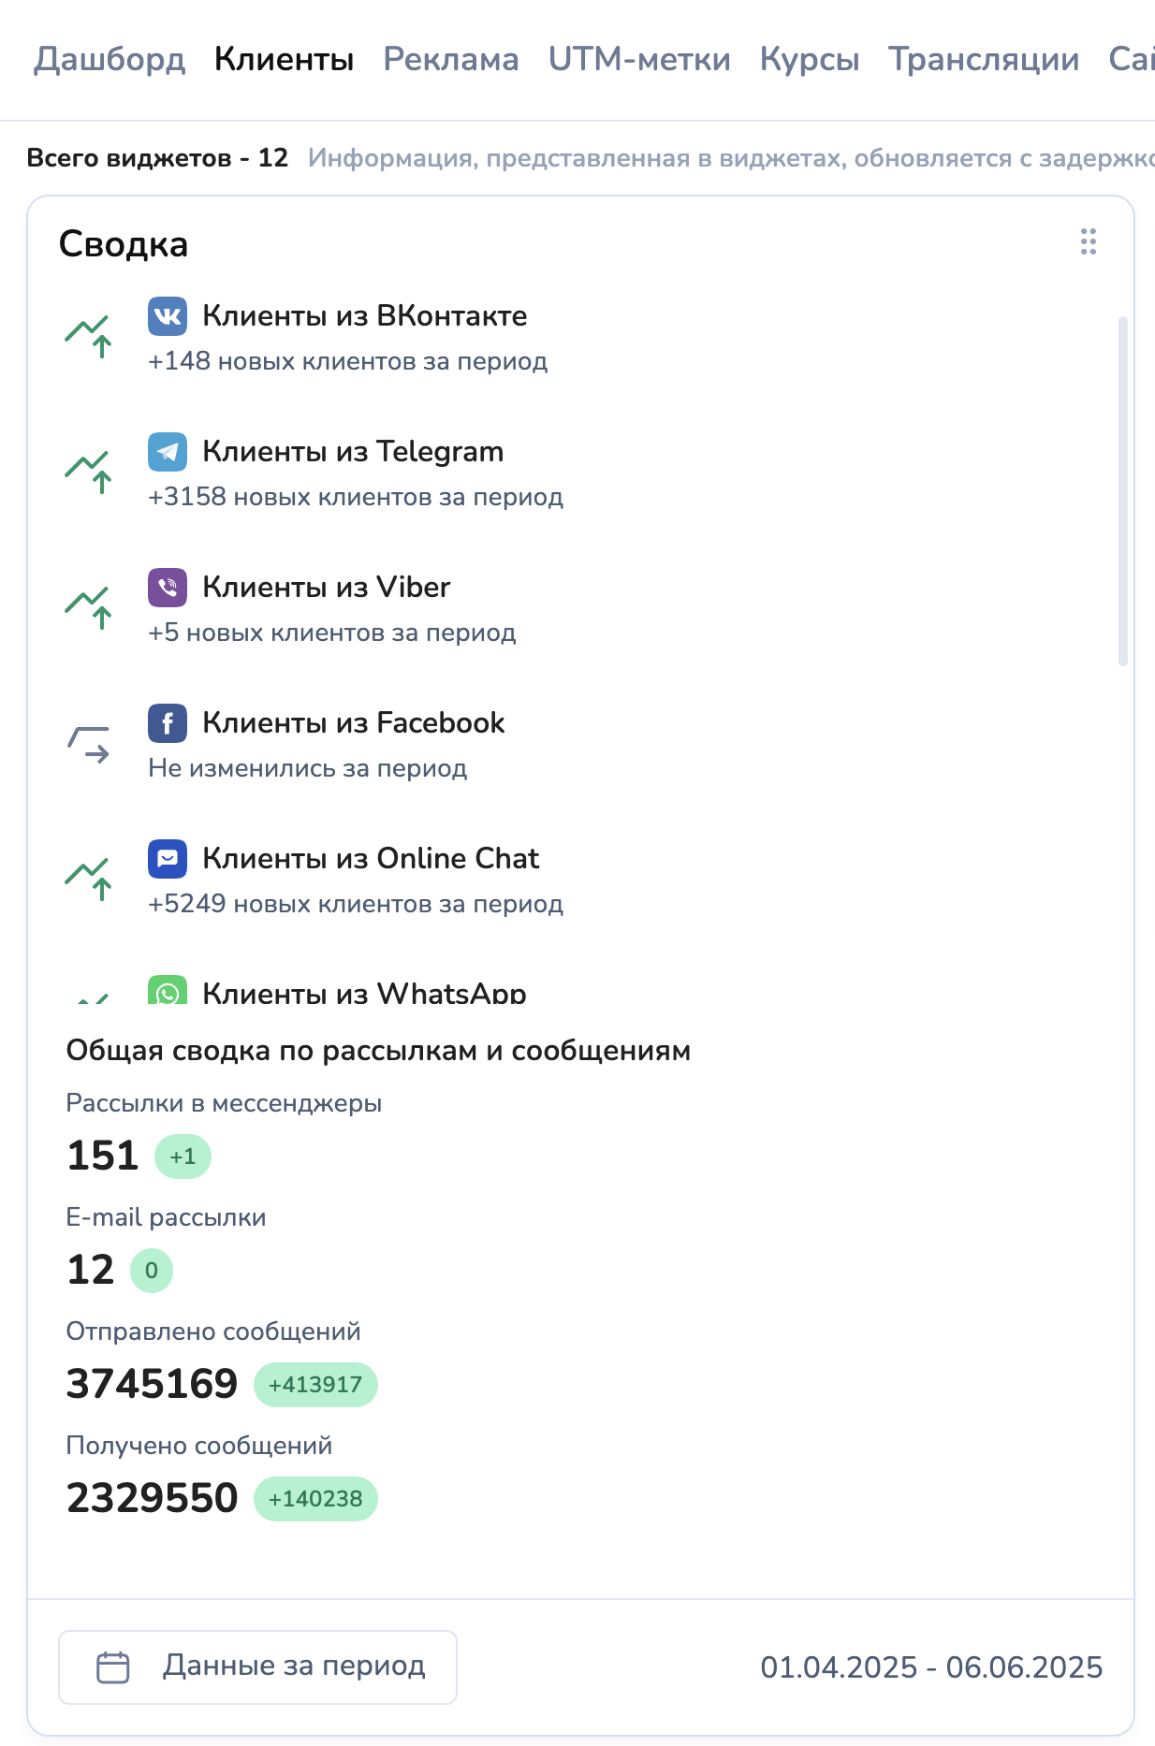Open the UTM-метки tab
The image size is (1155, 1746).
(x=639, y=59)
